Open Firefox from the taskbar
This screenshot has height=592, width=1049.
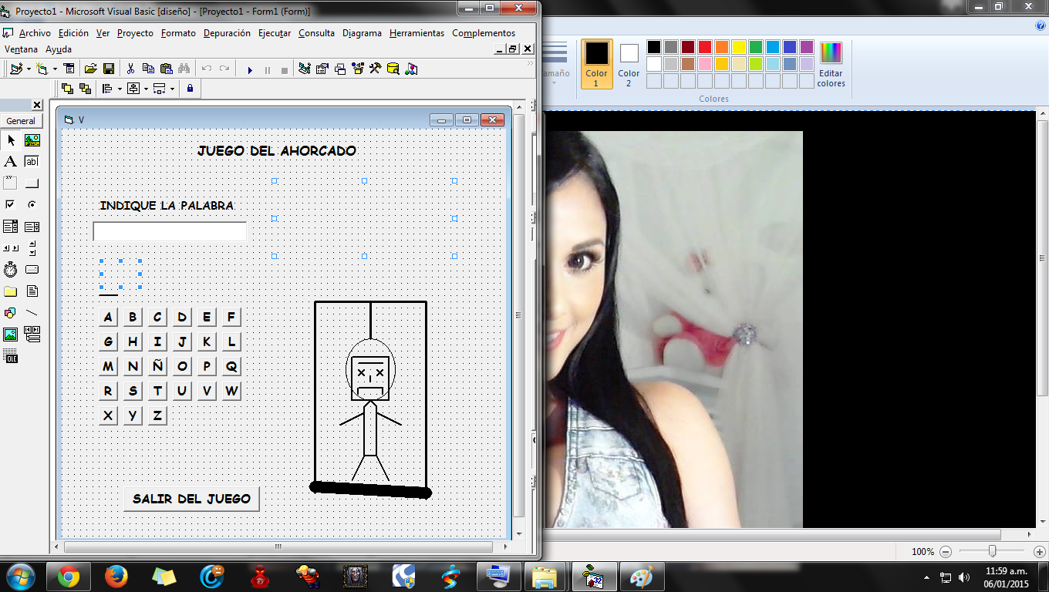pos(116,577)
